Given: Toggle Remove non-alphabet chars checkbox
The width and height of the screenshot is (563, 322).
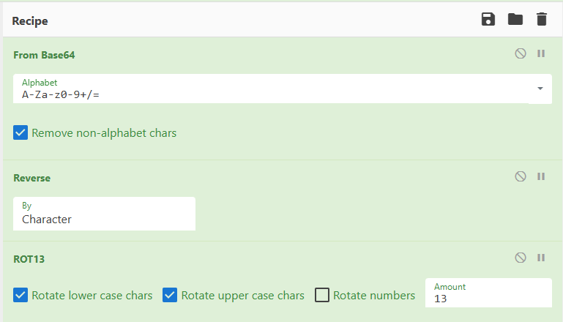Looking at the screenshot, I should coord(20,133).
